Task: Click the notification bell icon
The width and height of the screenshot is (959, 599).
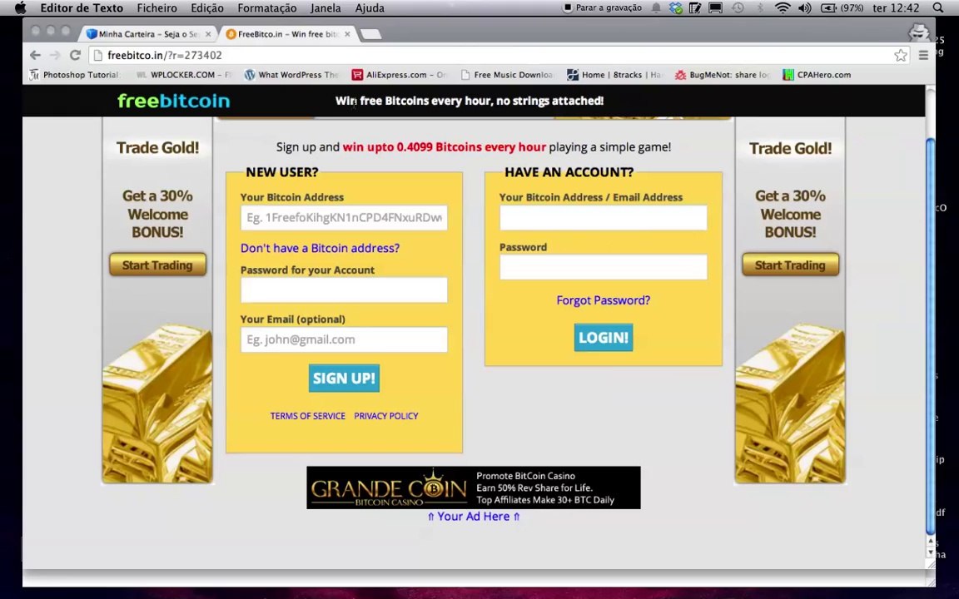Action: (x=656, y=8)
